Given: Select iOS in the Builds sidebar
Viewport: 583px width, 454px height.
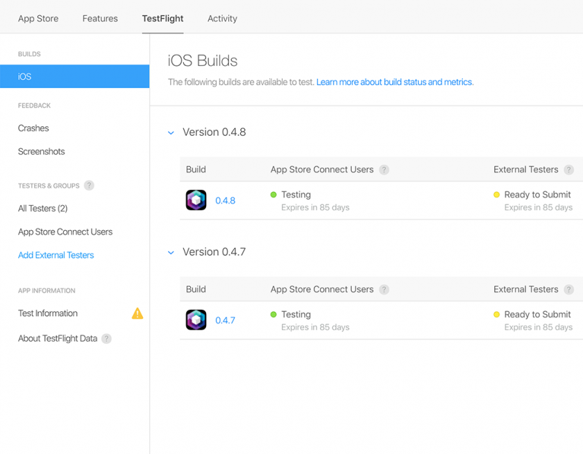Looking at the screenshot, I should 75,76.
